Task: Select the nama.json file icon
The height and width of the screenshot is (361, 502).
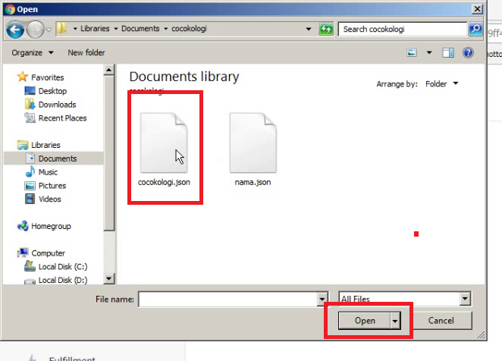Action: tap(253, 143)
